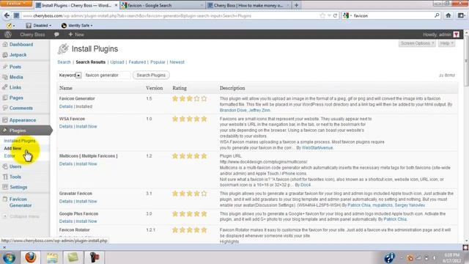Open the Users menu
Screen dimensions: 469x264
coord(15,166)
